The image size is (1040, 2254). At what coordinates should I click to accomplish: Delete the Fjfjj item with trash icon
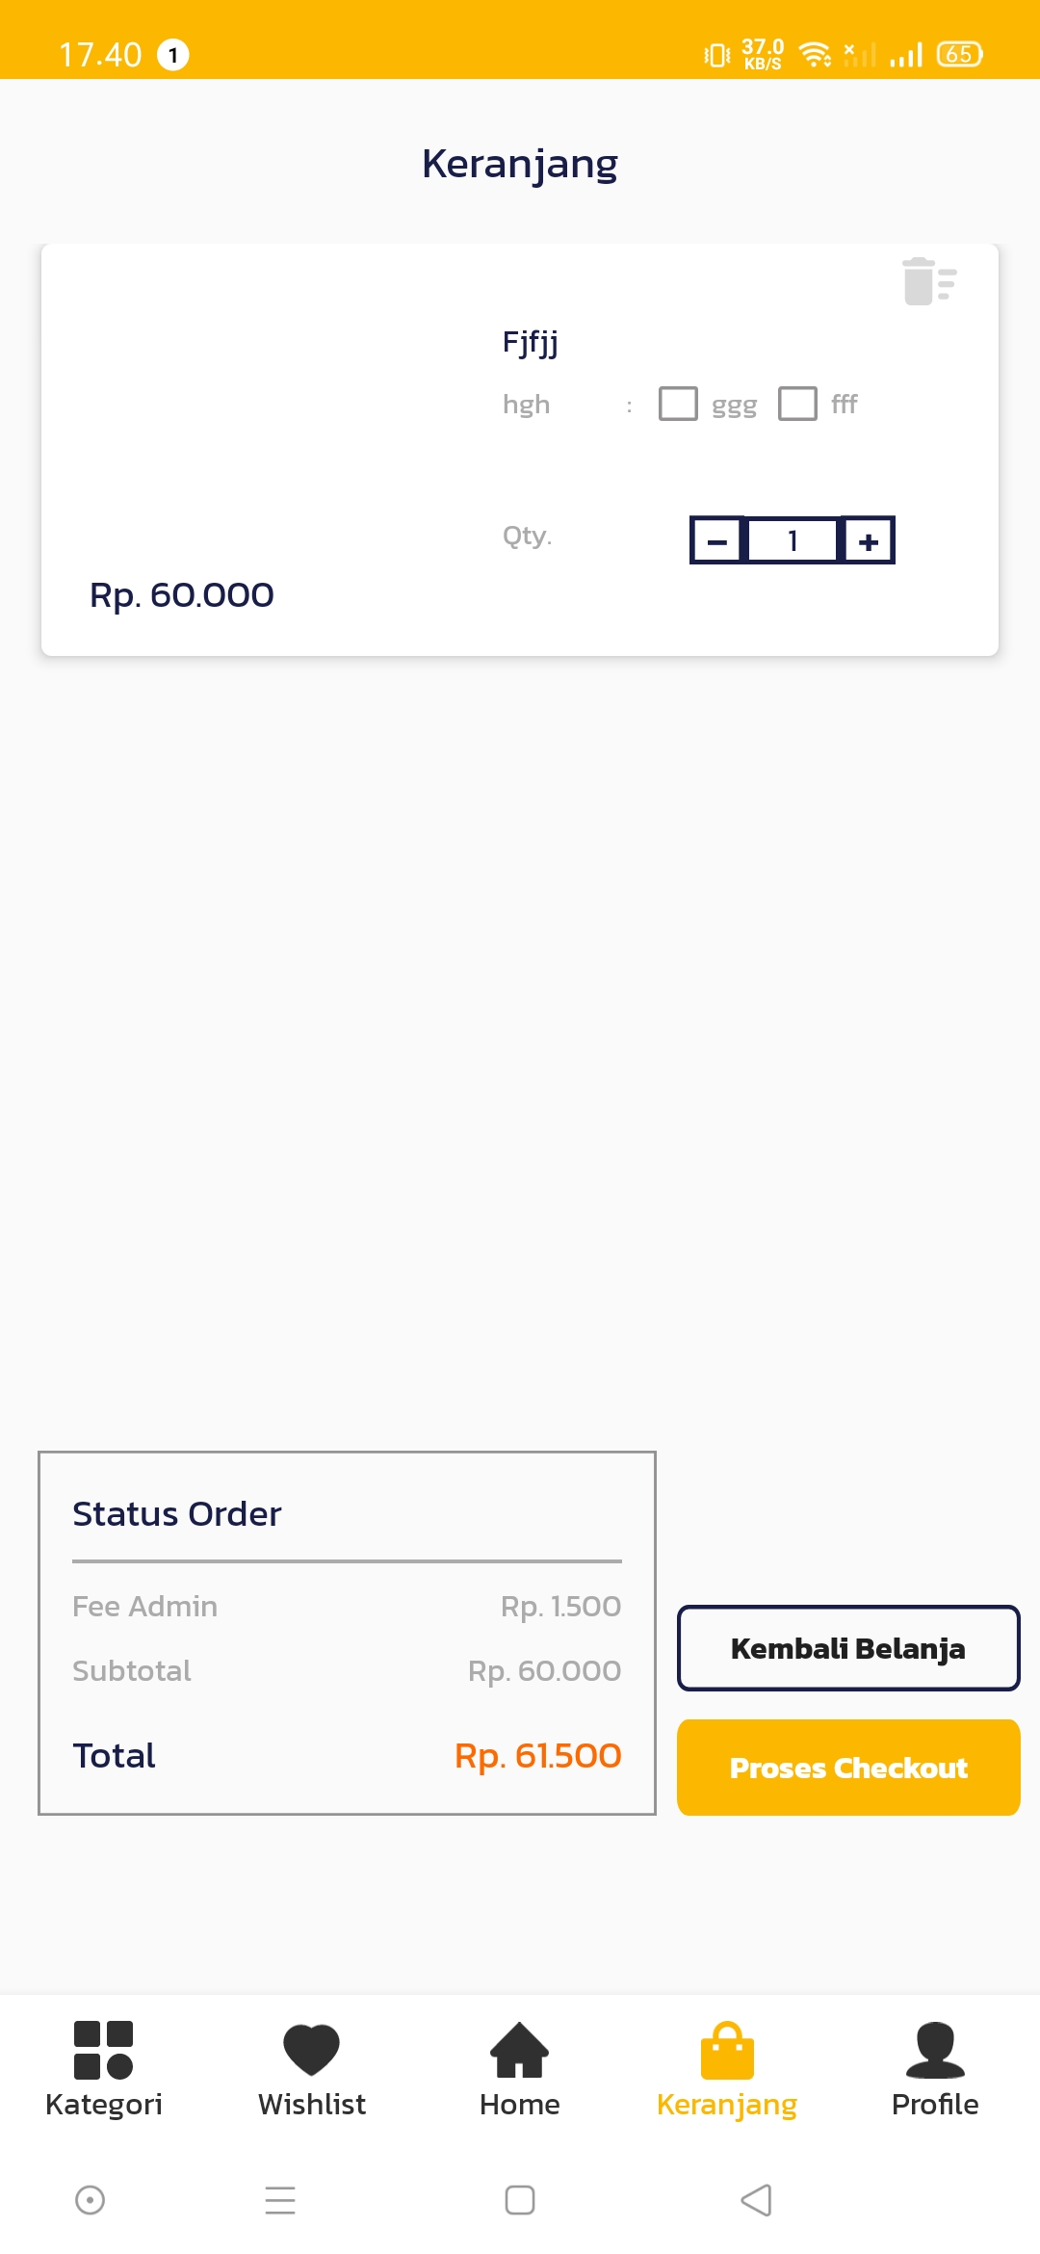coord(928,281)
